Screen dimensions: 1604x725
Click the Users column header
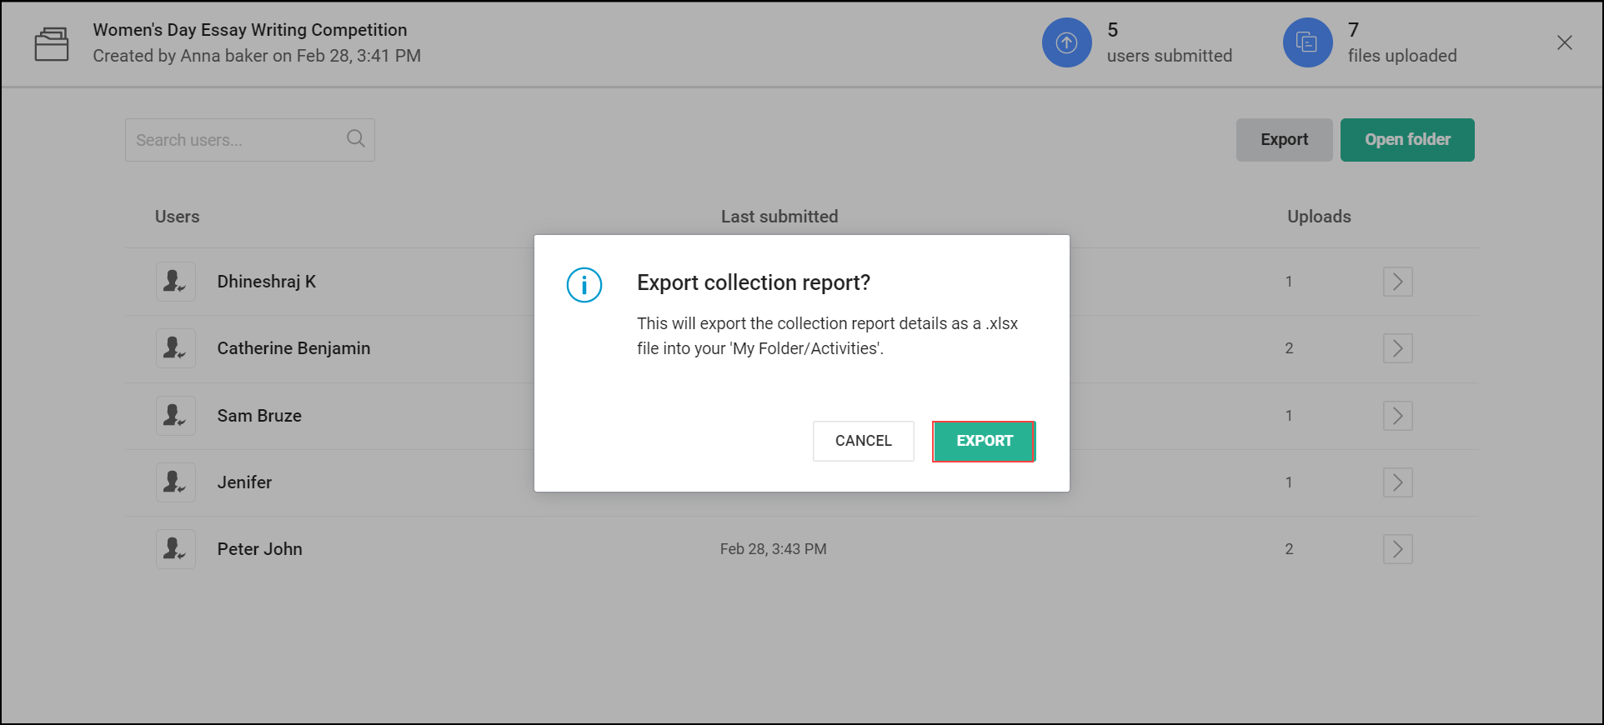(x=177, y=217)
